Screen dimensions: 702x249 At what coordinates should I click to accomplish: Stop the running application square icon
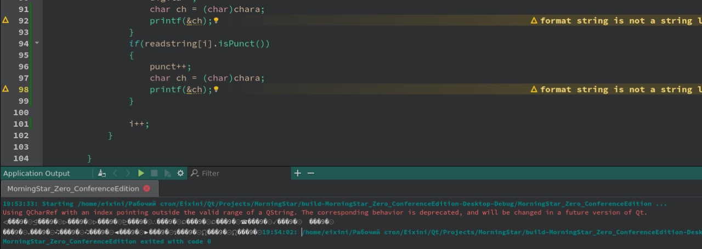click(154, 173)
